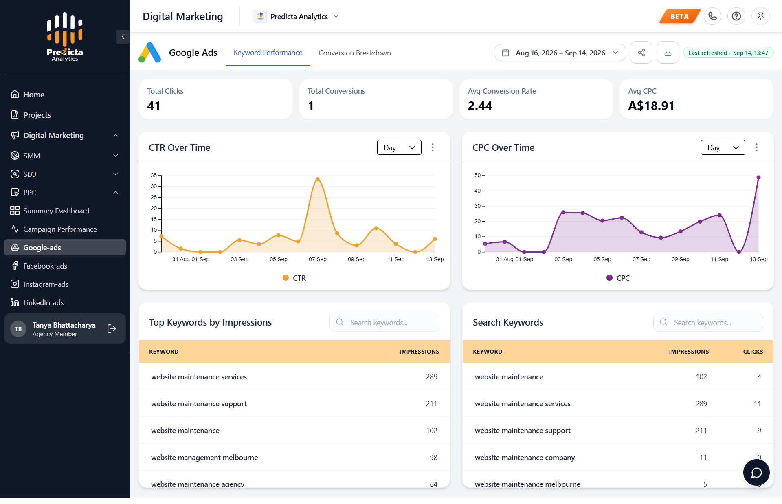Expand SMM menu section

point(65,156)
